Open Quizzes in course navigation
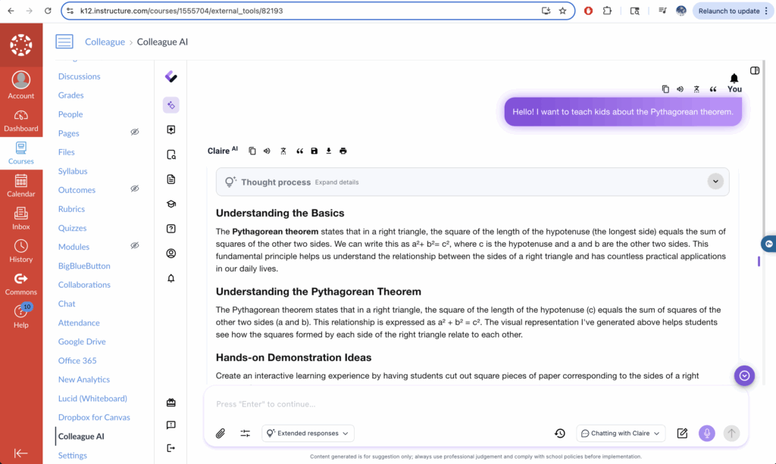This screenshot has height=464, width=776. 73,228
